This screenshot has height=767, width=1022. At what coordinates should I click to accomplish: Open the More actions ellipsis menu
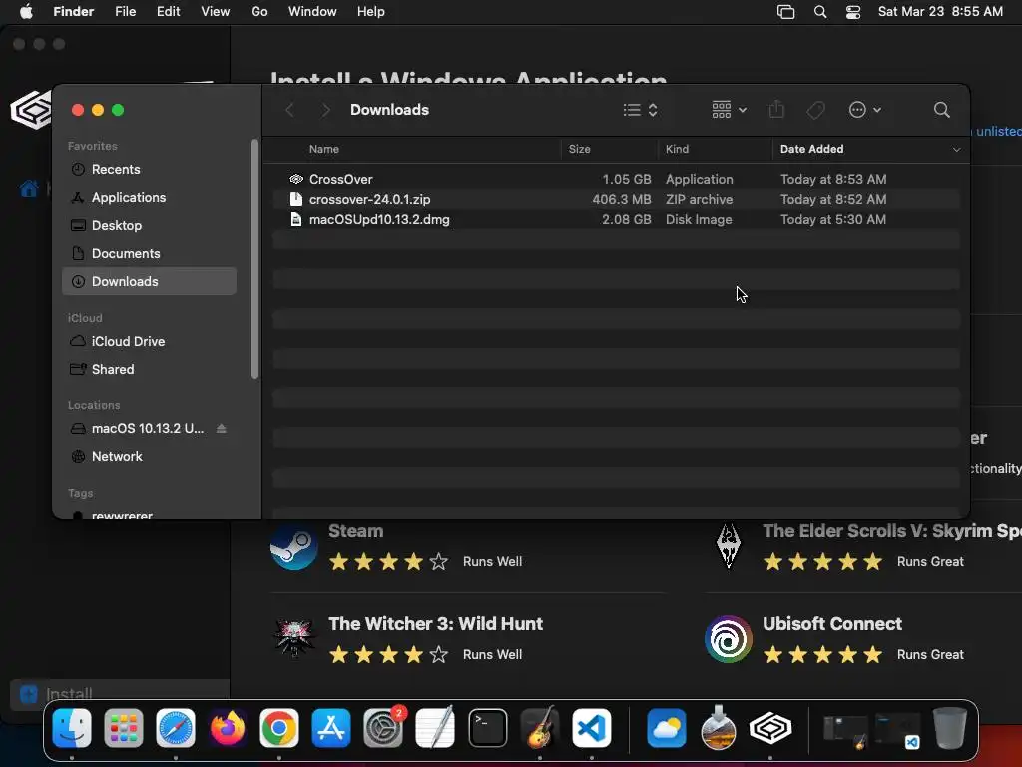pyautogui.click(x=865, y=110)
